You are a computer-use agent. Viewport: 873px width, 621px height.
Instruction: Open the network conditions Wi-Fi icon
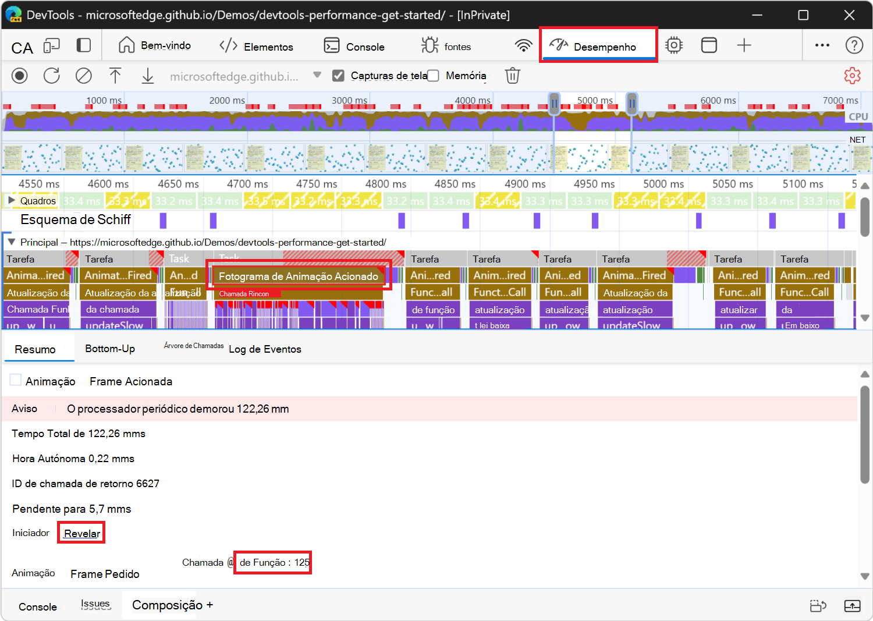tap(523, 45)
